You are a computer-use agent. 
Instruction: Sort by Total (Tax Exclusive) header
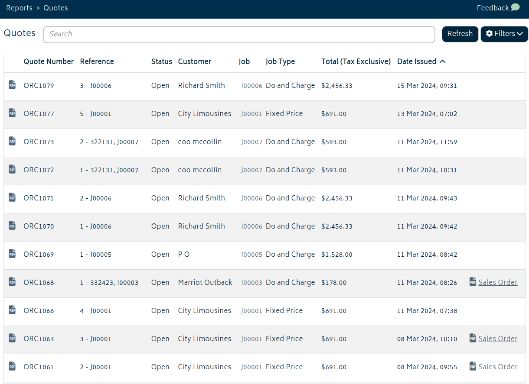pos(356,61)
